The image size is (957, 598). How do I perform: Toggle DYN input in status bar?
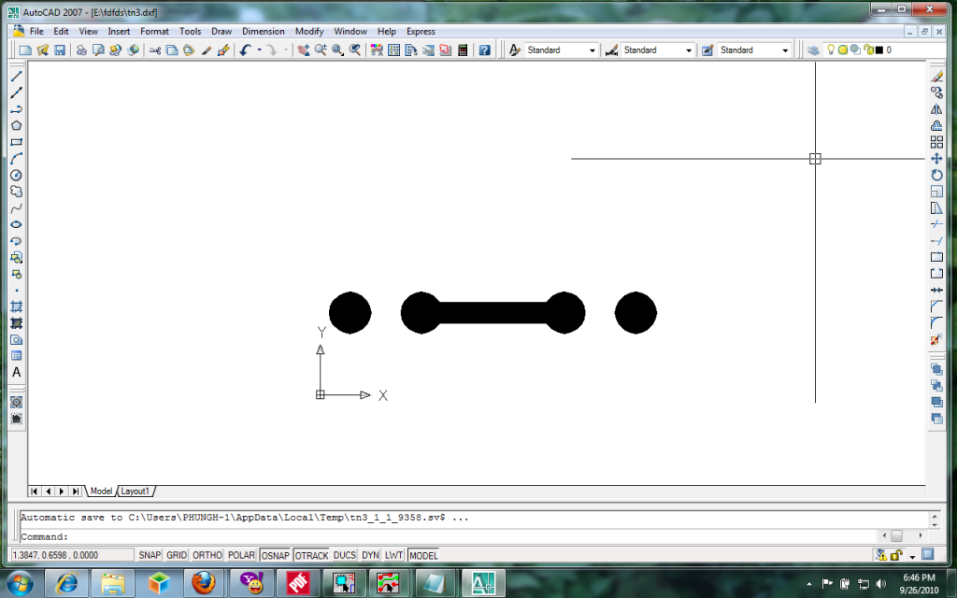(370, 555)
